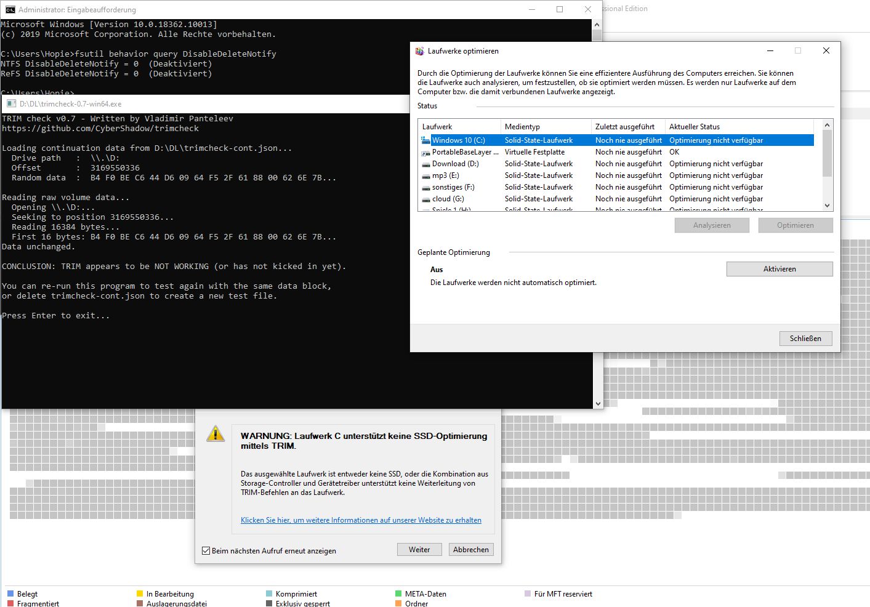Image resolution: width=870 pixels, height=607 pixels.
Task: Click the Optimieren button
Action: (795, 225)
